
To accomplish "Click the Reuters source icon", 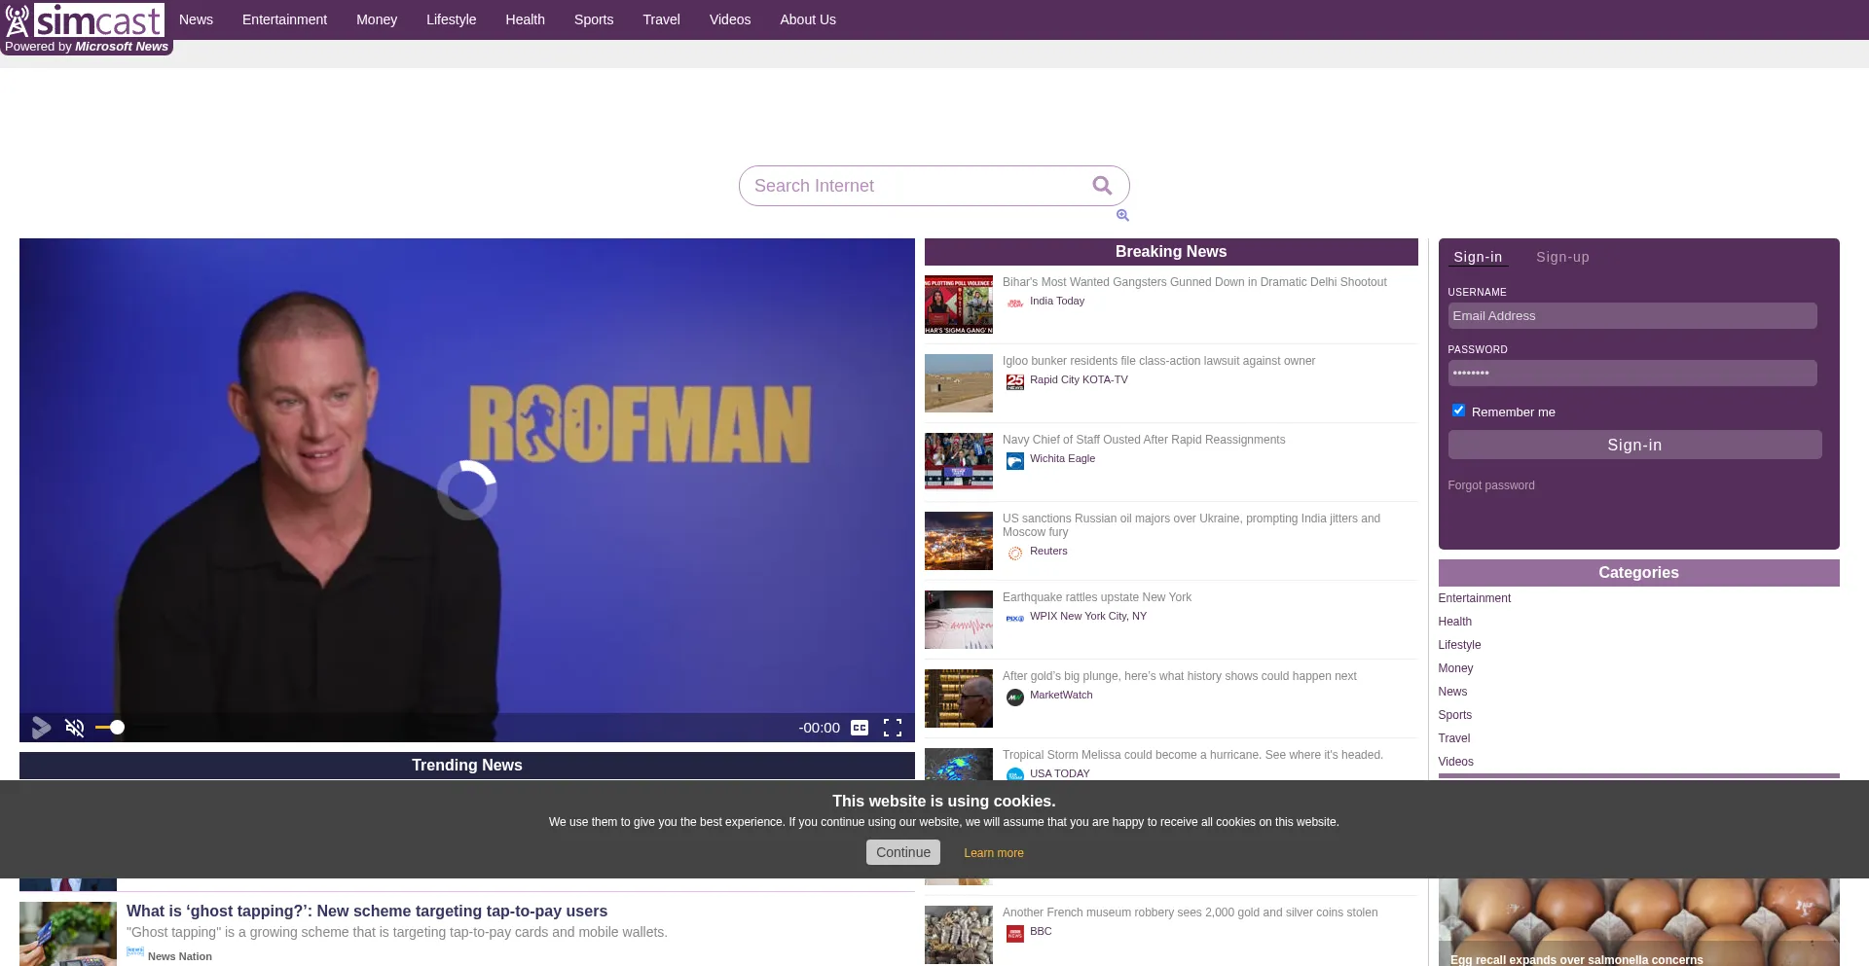I will tap(1015, 553).
